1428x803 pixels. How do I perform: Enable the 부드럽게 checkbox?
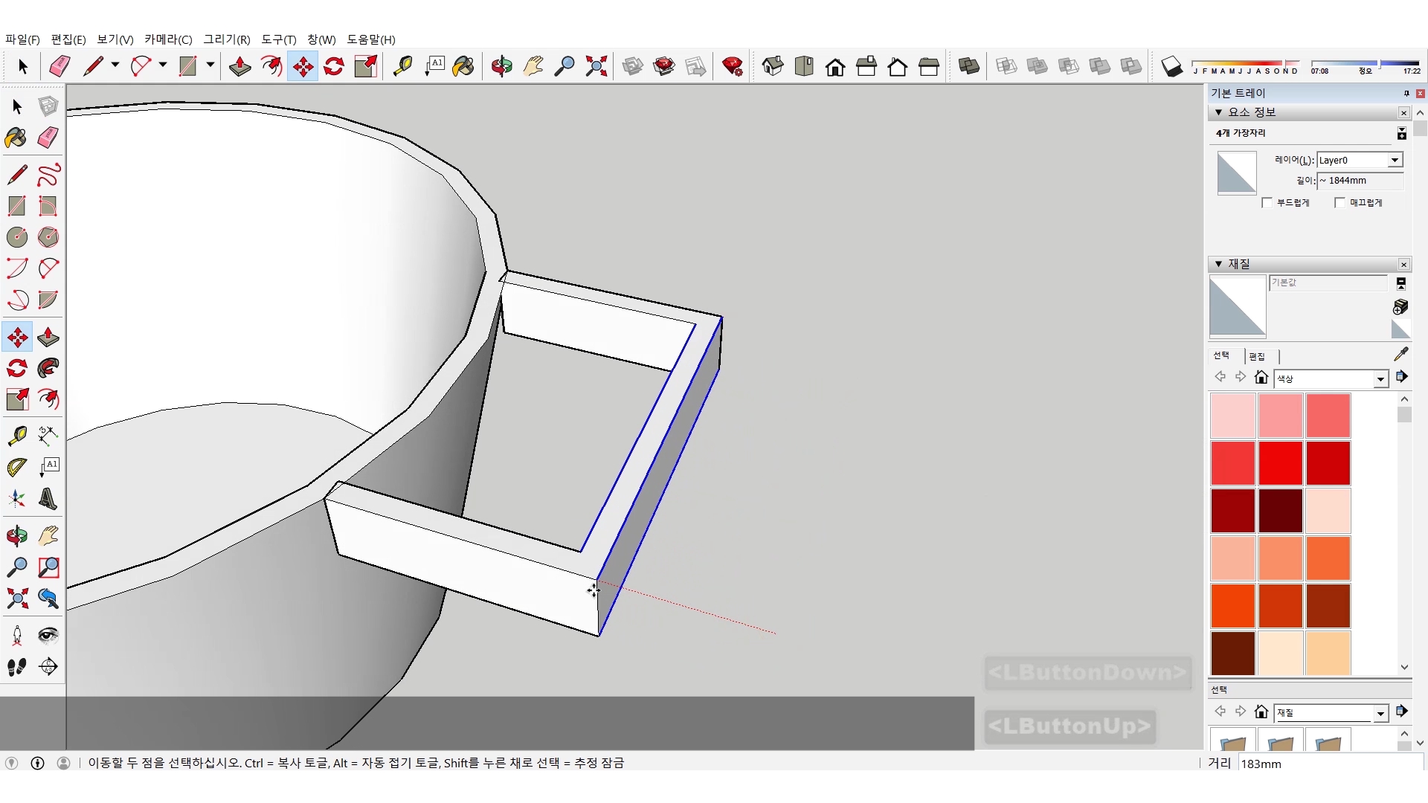click(1267, 202)
